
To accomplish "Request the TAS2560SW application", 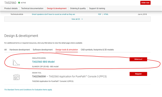I will coord(138,74).
